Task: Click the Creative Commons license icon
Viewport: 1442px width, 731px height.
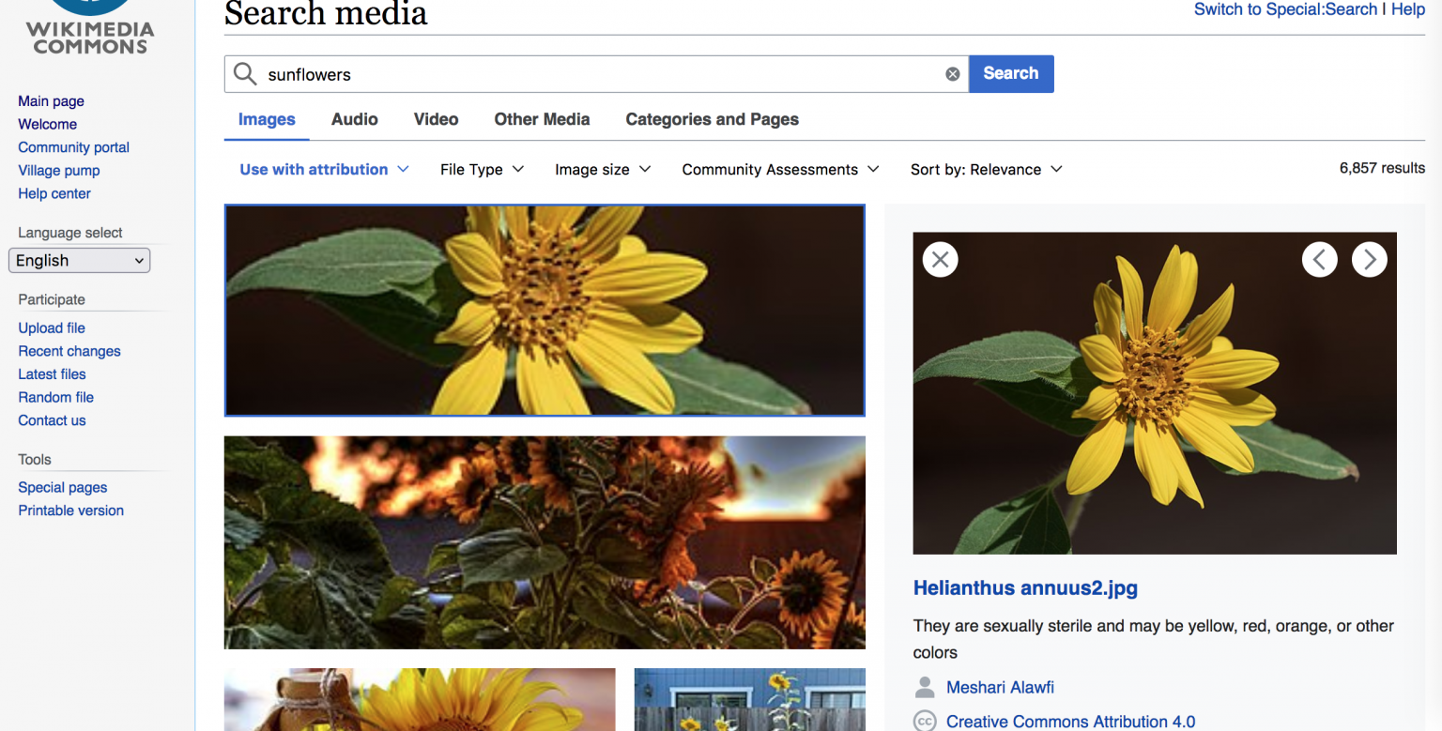Action: (x=925, y=721)
